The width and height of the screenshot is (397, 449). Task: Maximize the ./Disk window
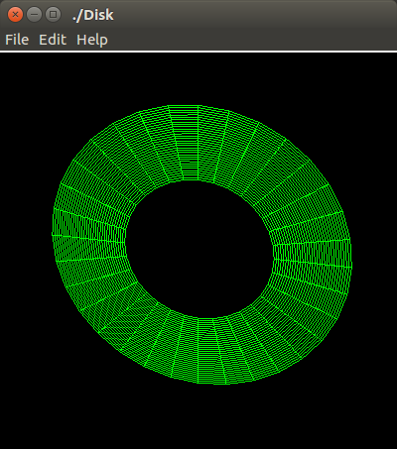pyautogui.click(x=53, y=15)
